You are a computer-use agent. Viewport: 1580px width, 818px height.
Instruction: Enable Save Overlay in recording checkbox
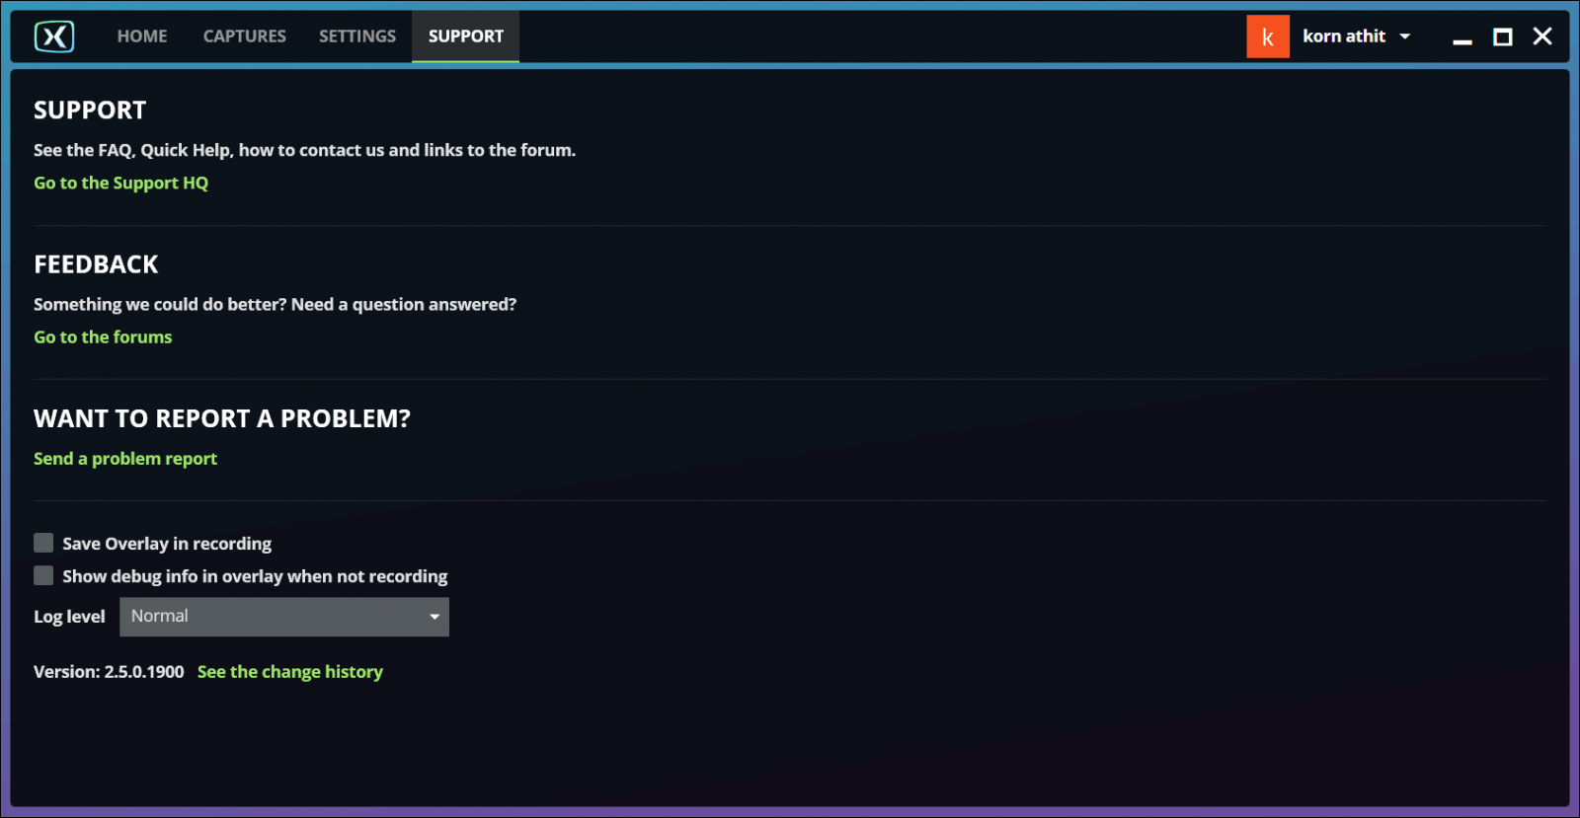tap(43, 543)
